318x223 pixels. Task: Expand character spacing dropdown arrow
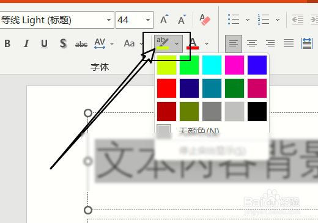click(112, 43)
